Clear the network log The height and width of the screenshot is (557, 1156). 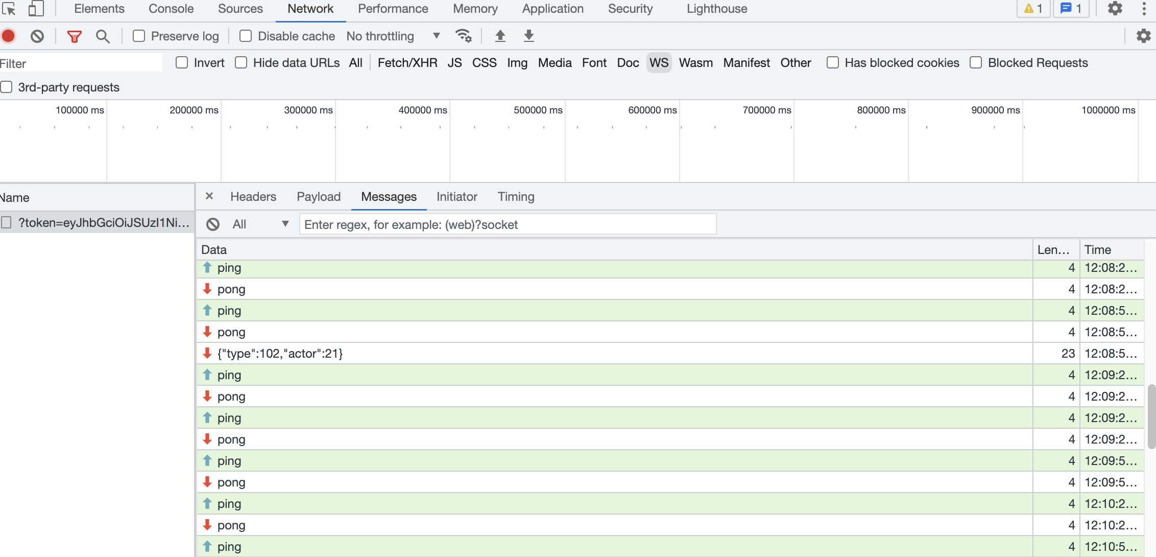[37, 36]
